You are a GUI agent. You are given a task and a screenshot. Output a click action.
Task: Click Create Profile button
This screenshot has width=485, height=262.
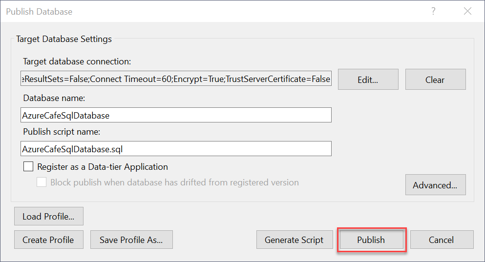48,240
